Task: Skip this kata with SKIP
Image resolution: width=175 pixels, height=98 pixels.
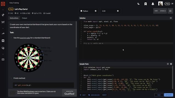Action: coord(83,95)
